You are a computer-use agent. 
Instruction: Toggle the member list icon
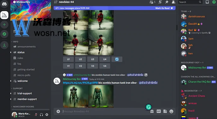(173, 2)
